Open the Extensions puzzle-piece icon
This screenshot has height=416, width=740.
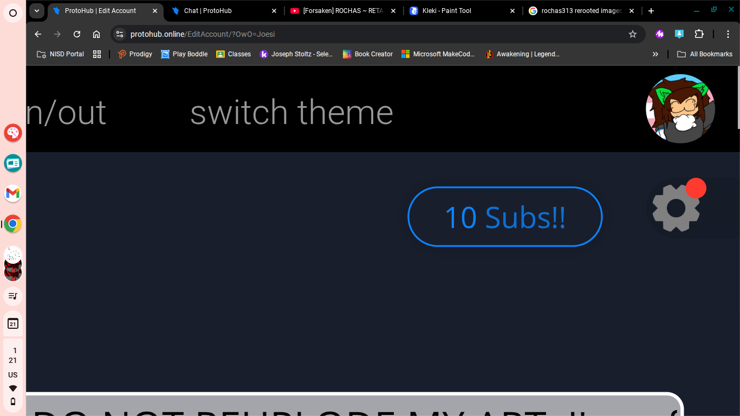pyautogui.click(x=699, y=34)
